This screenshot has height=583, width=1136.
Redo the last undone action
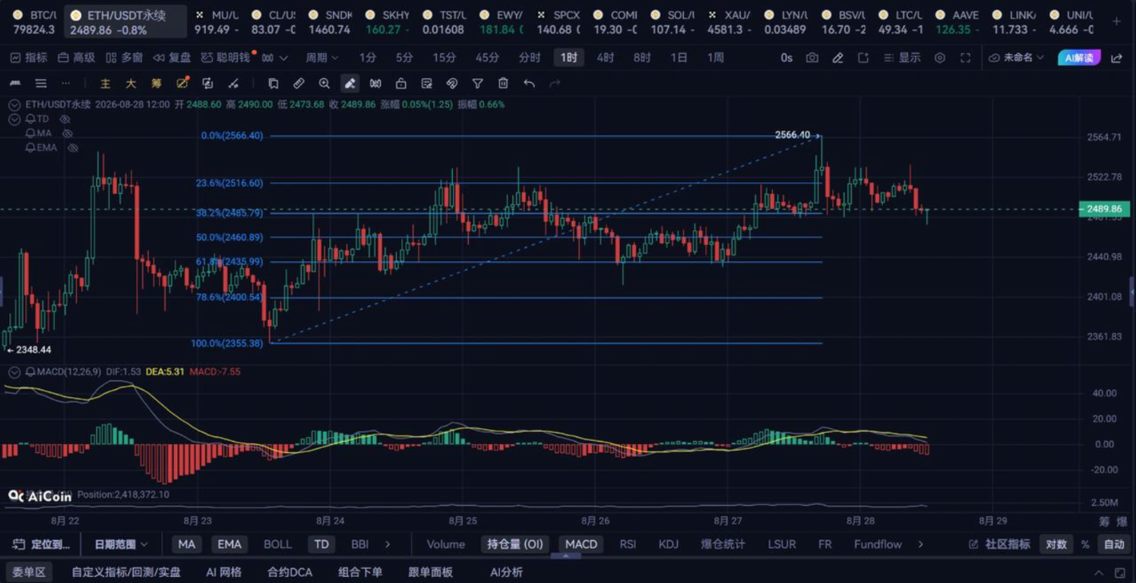555,84
